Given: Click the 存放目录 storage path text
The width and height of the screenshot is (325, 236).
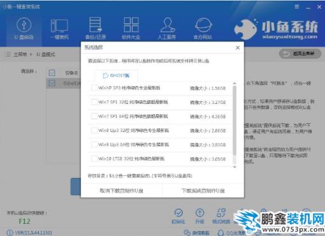Looking at the screenshot, I should tap(140, 176).
